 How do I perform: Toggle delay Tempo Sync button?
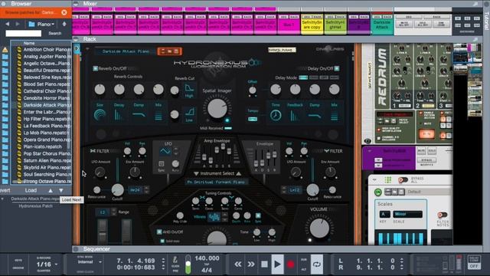point(253,119)
